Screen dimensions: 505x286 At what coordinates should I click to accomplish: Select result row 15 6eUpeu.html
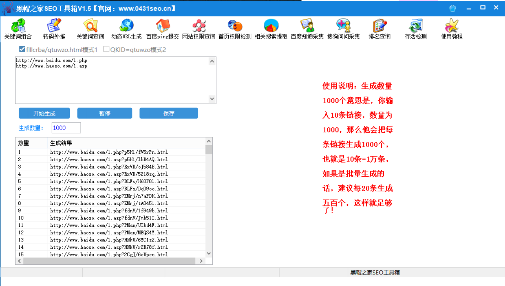pyautogui.click(x=111, y=255)
